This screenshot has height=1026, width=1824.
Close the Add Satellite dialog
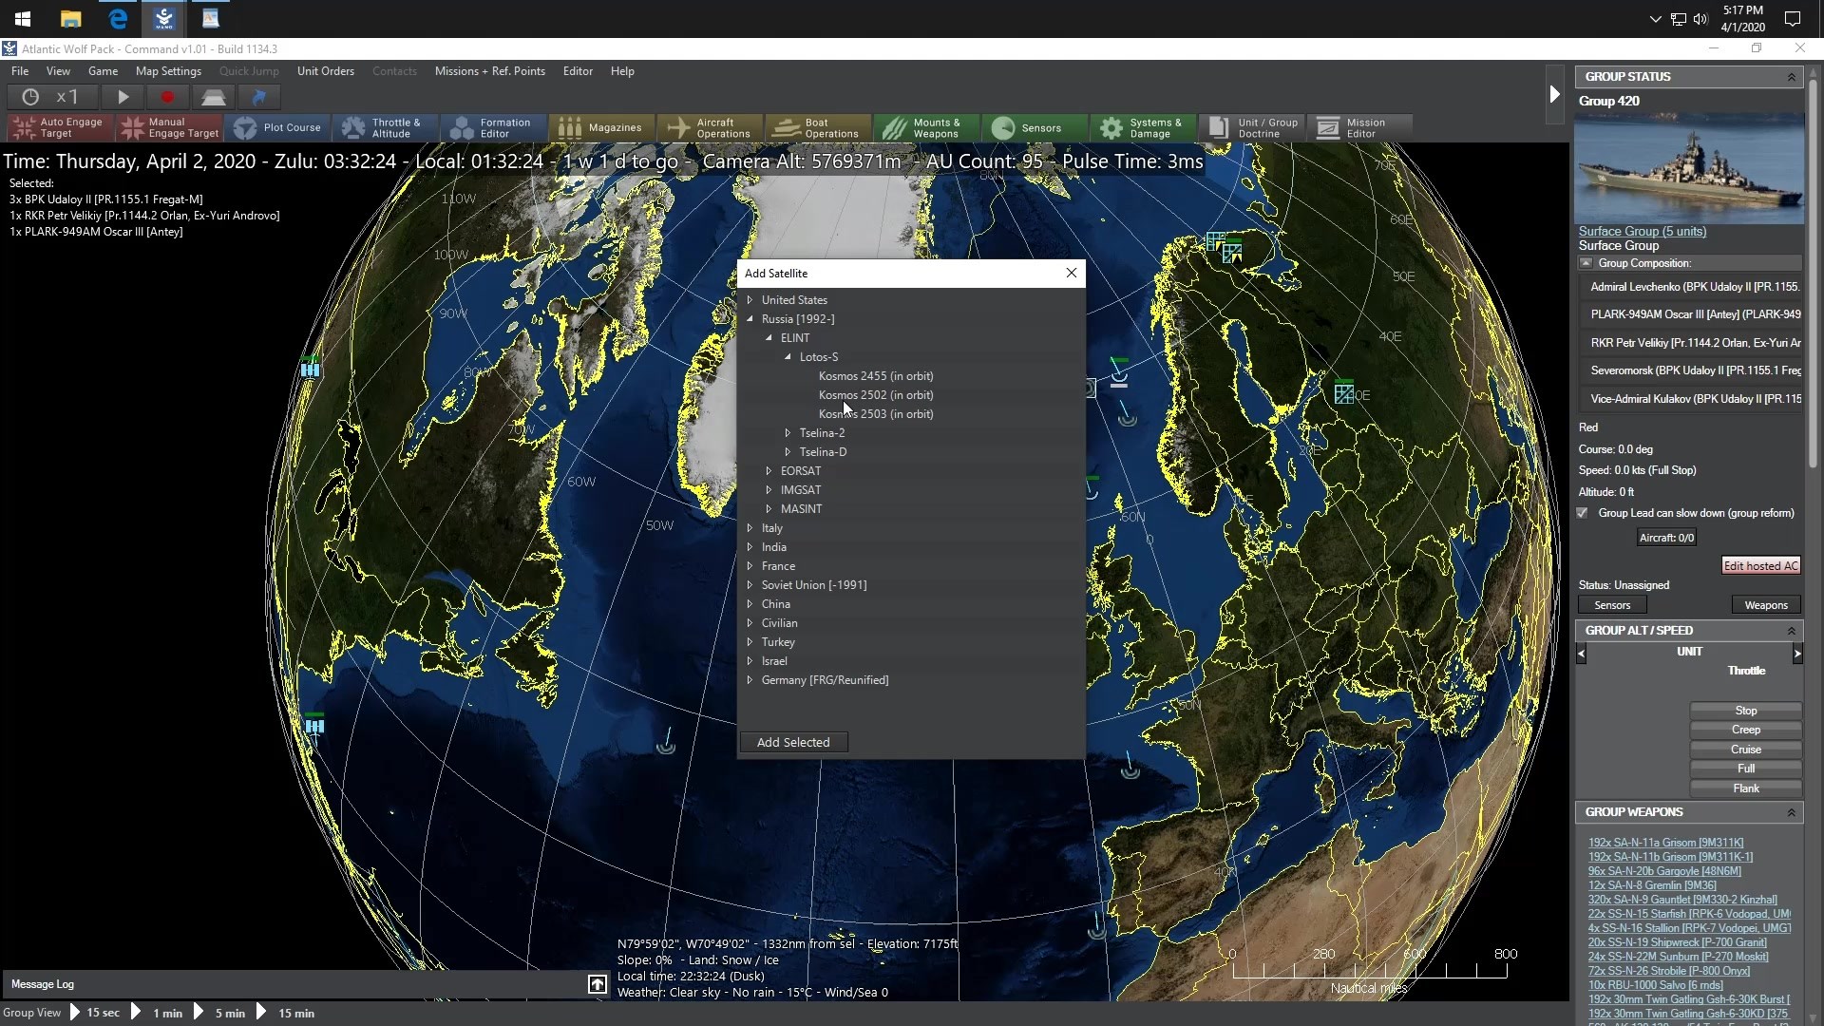coord(1072,273)
